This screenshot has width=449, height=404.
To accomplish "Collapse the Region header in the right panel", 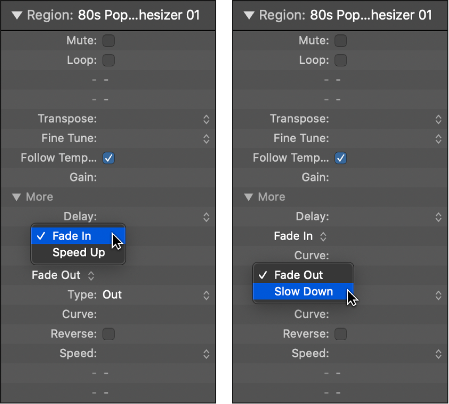I will 249,15.
